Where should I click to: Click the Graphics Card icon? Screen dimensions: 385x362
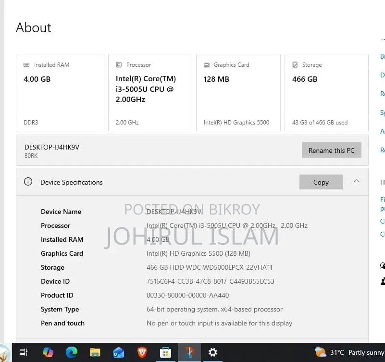[x=207, y=65]
